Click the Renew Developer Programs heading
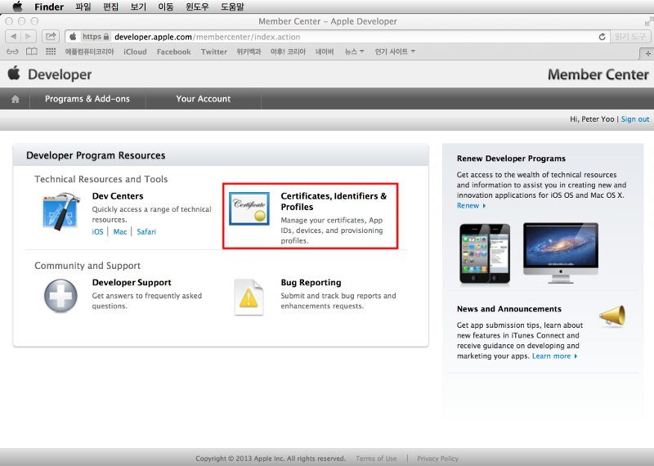Viewport: 654px width, 466px height. [511, 159]
